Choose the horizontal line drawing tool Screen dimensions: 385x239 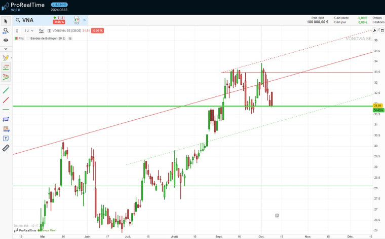tap(6, 110)
